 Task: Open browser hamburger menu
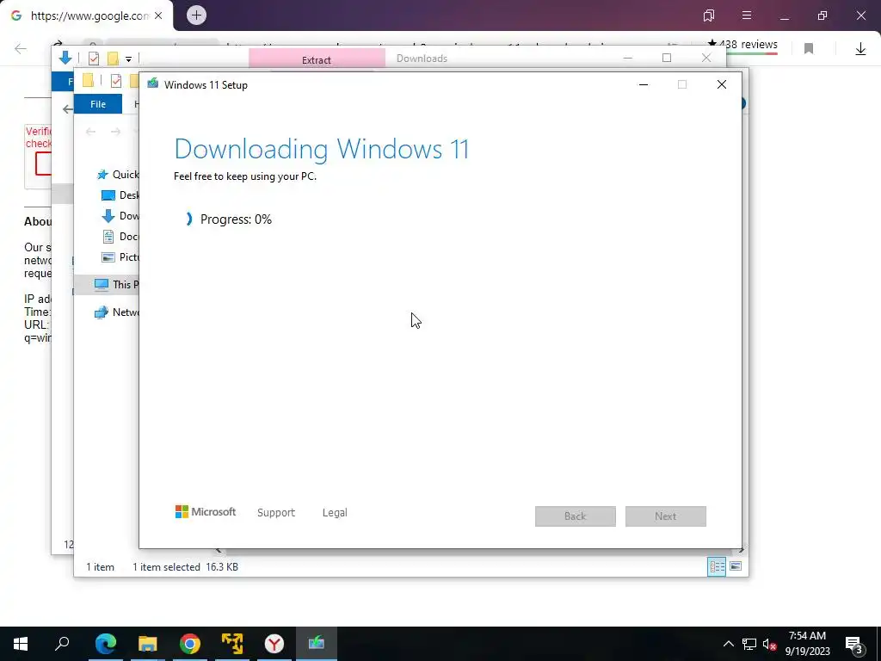coord(747,15)
